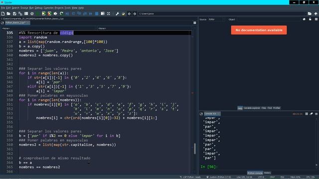Open the File menu

click(x=3, y=8)
